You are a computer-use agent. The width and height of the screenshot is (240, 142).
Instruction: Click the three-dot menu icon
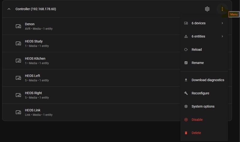tap(222, 9)
